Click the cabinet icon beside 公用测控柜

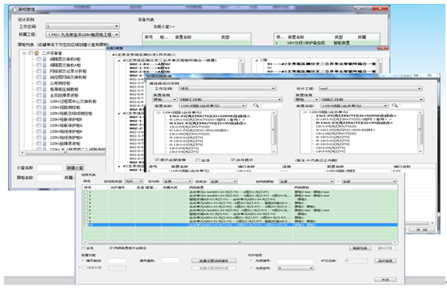[44, 84]
